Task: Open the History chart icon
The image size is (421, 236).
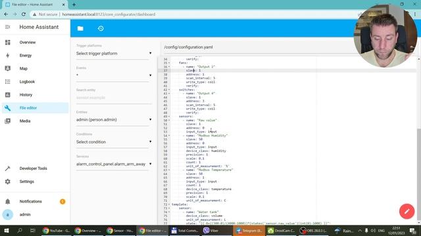Action: (x=7, y=94)
